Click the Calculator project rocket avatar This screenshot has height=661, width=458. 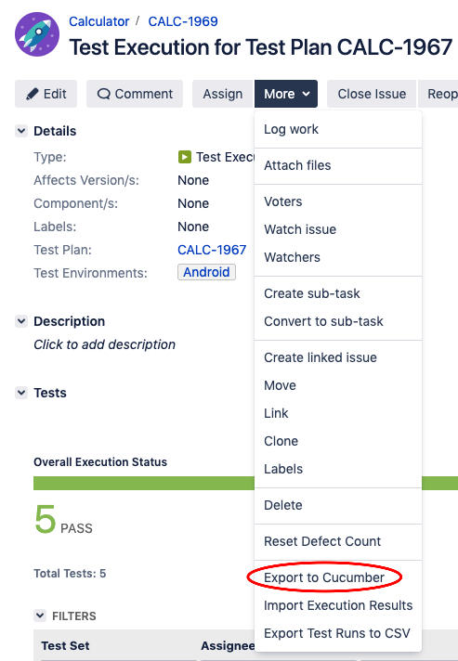[x=37, y=34]
